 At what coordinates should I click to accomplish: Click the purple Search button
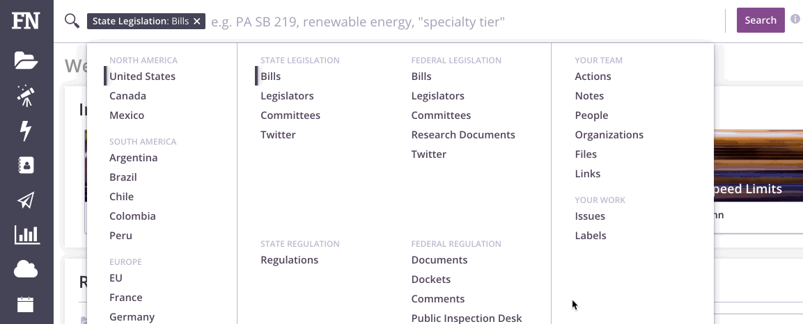click(x=761, y=20)
